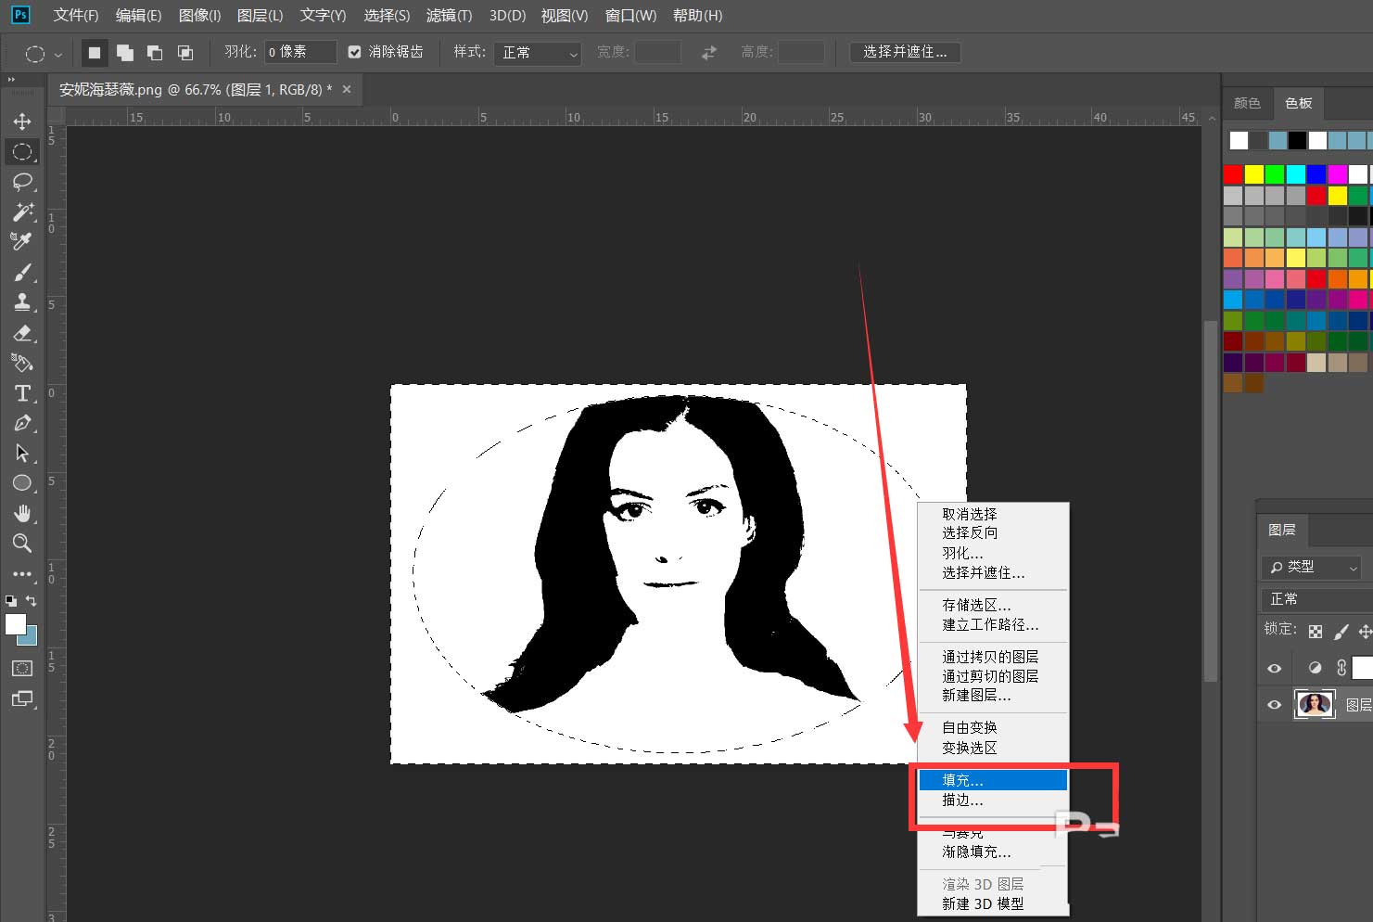Select the Brush tool
The image size is (1373, 922).
tap(22, 272)
